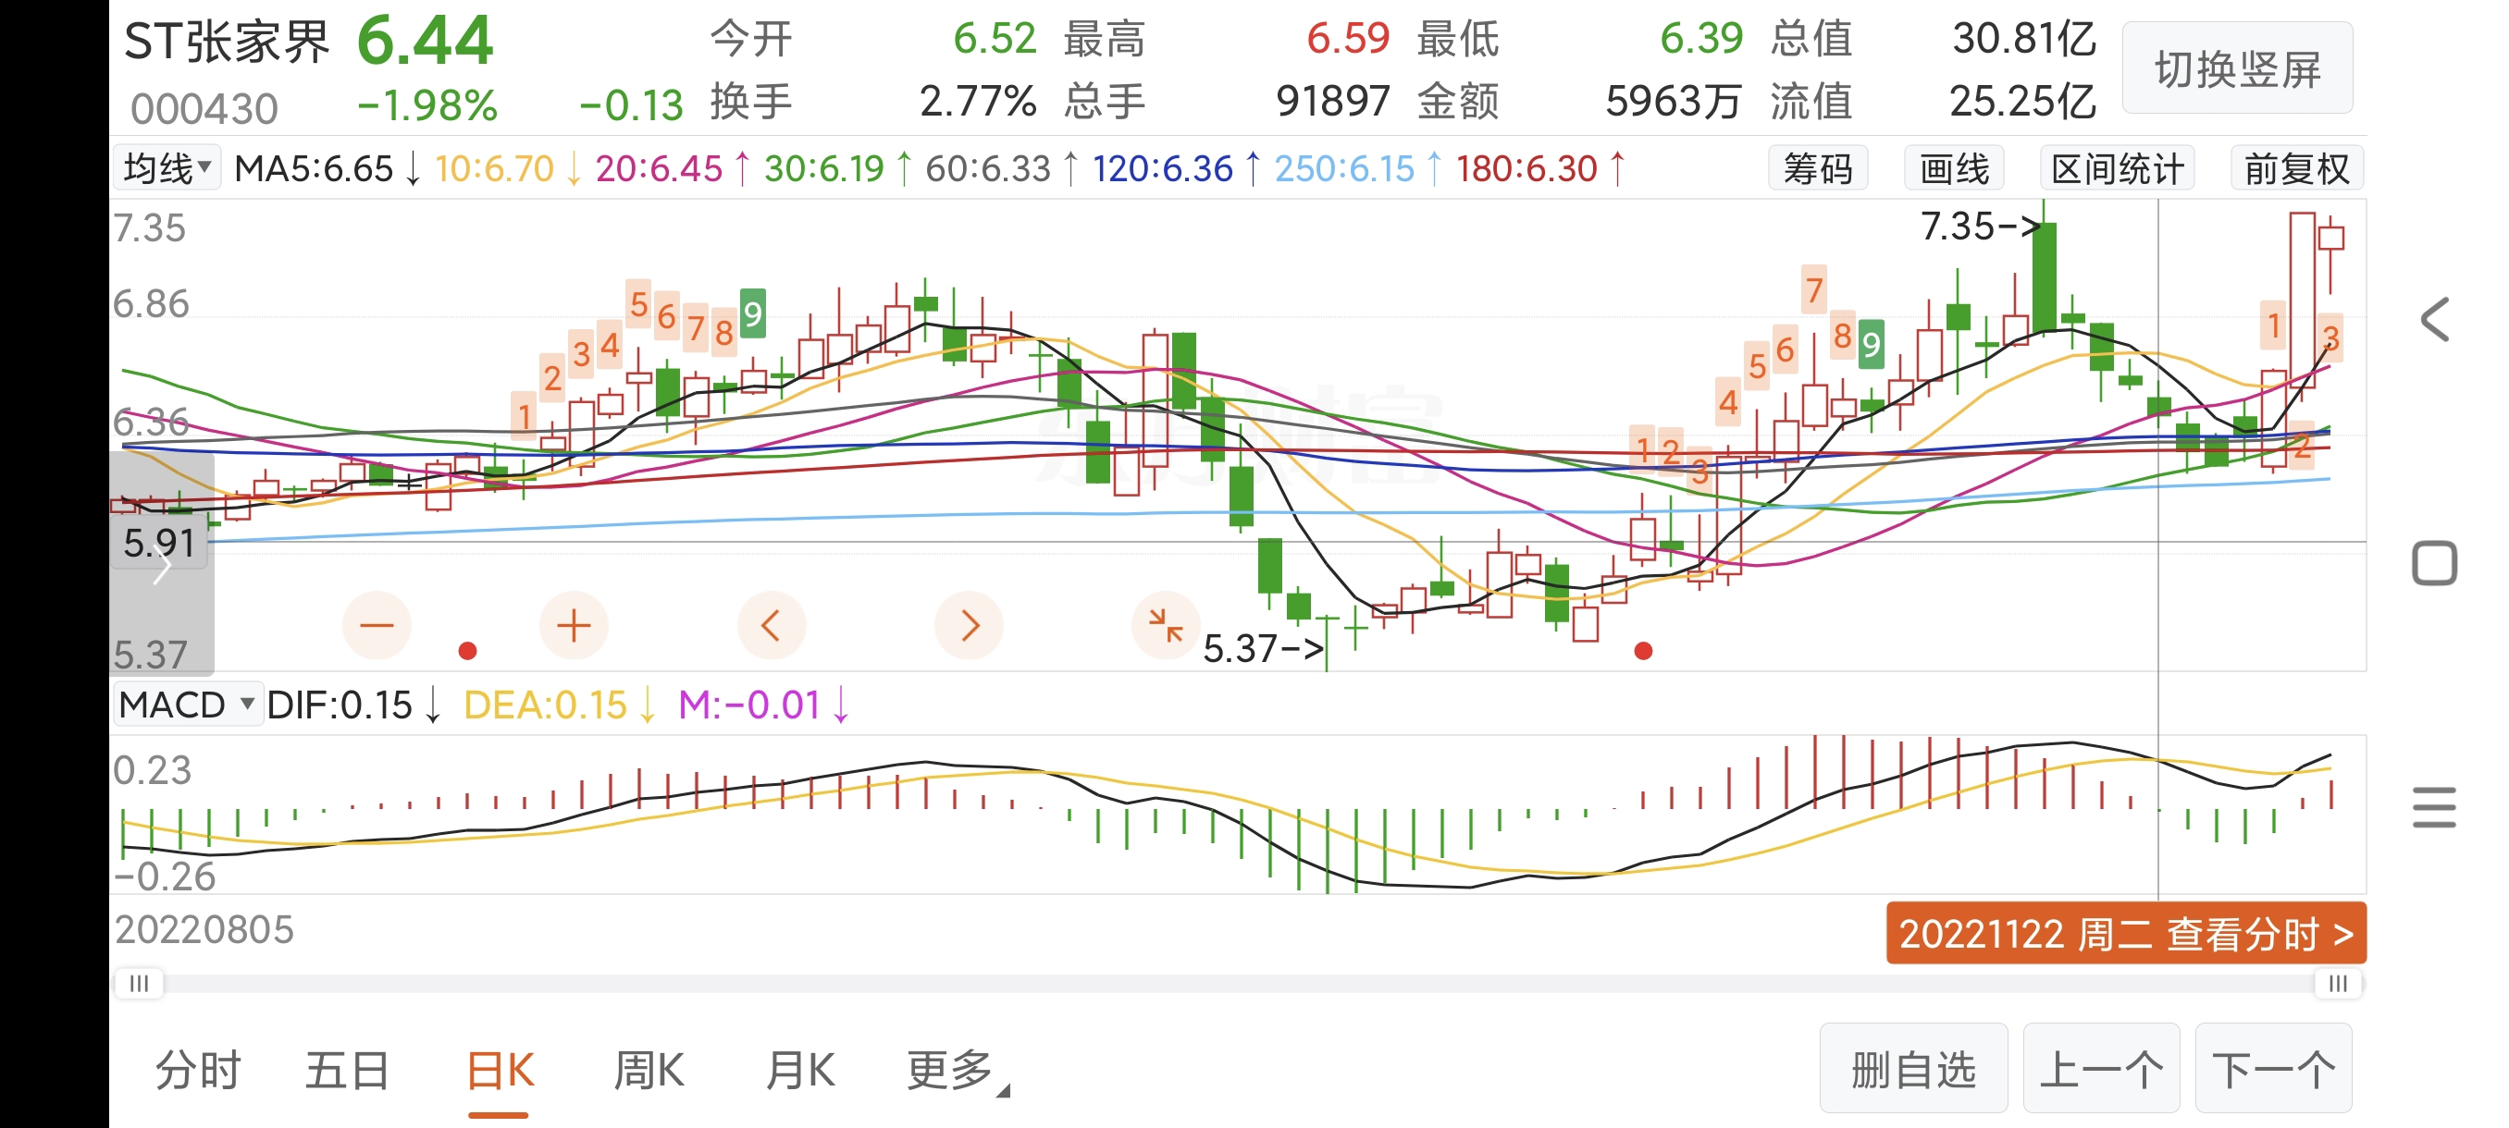Go to previous stock 上一个

[x=2102, y=1069]
